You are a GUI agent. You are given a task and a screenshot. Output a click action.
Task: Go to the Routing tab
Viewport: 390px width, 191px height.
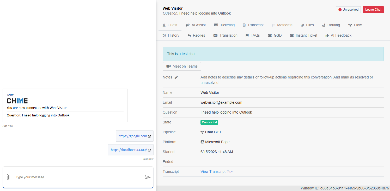[x=331, y=25]
